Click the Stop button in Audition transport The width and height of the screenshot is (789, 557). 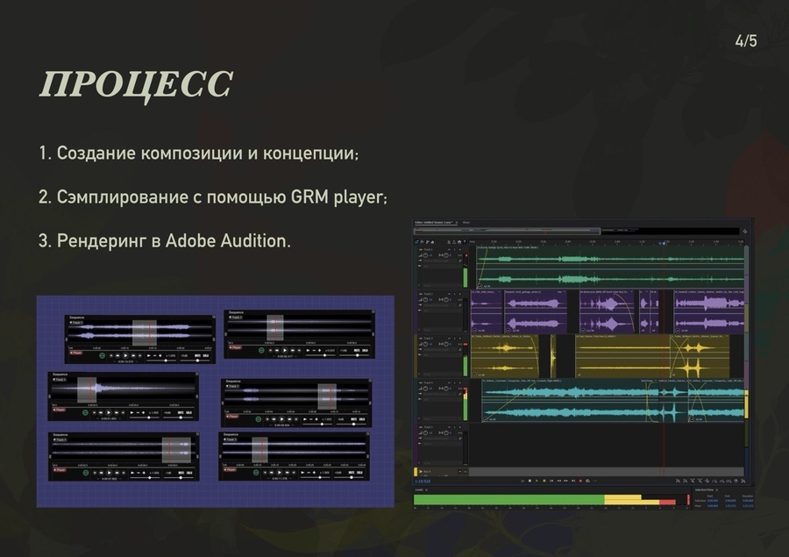coord(530,481)
